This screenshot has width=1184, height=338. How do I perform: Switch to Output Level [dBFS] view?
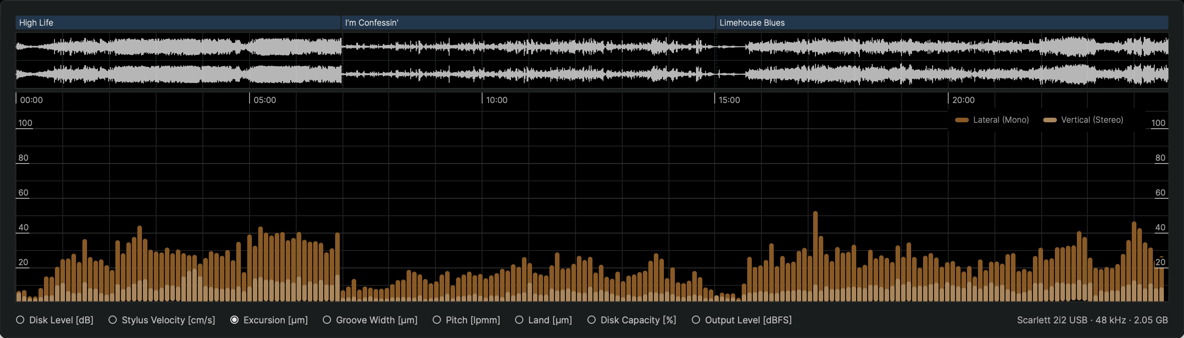[x=696, y=320]
